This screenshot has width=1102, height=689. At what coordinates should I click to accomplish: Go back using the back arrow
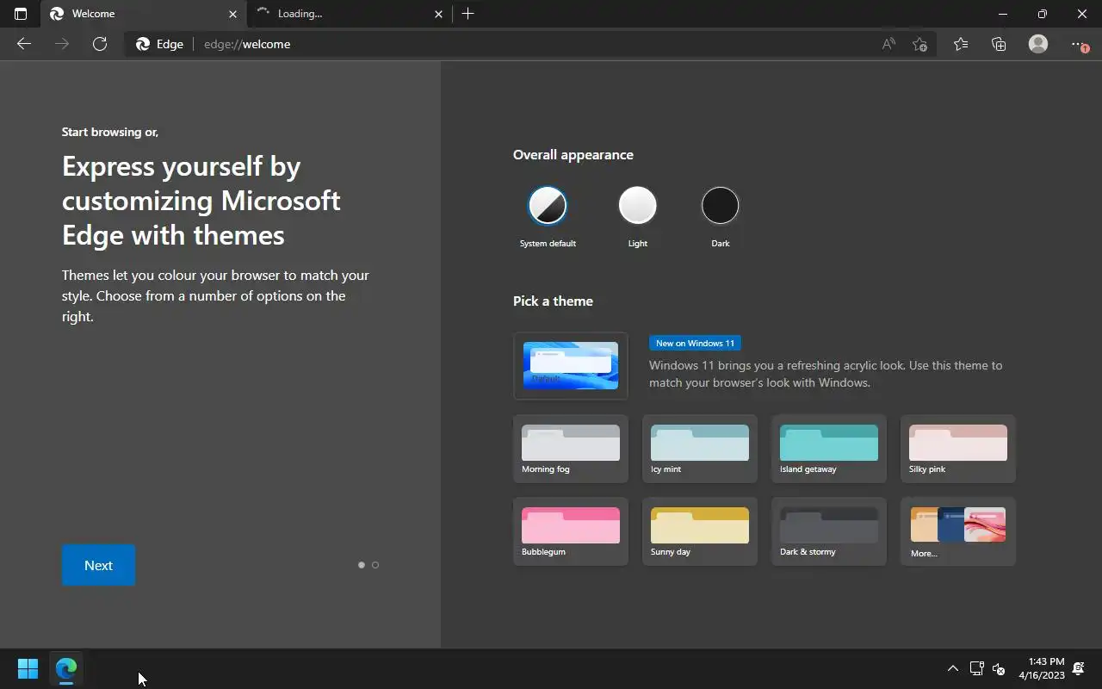24,44
